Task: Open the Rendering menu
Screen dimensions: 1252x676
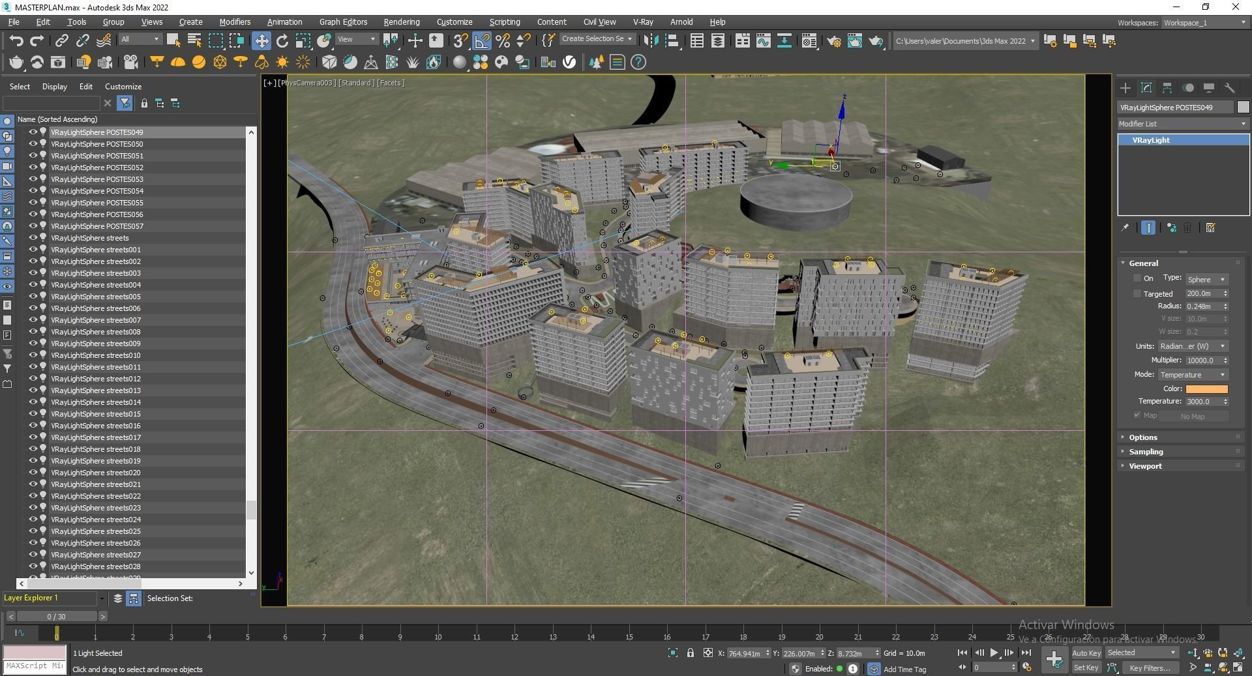Action: (x=401, y=22)
